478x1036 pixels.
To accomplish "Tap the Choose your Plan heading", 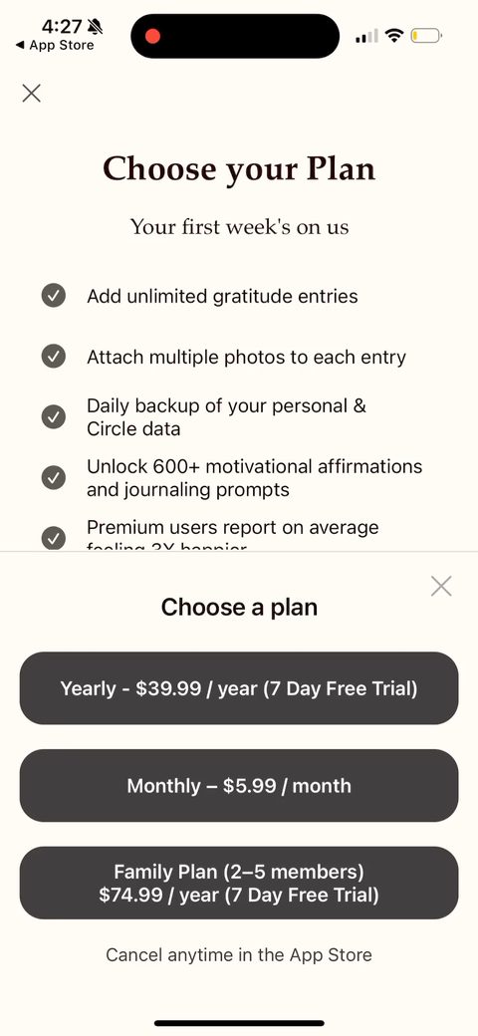I will point(239,168).
